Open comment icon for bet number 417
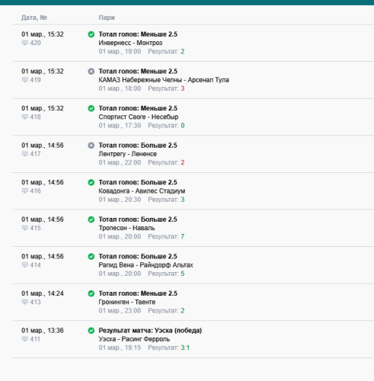This screenshot has width=374, height=381. point(25,154)
